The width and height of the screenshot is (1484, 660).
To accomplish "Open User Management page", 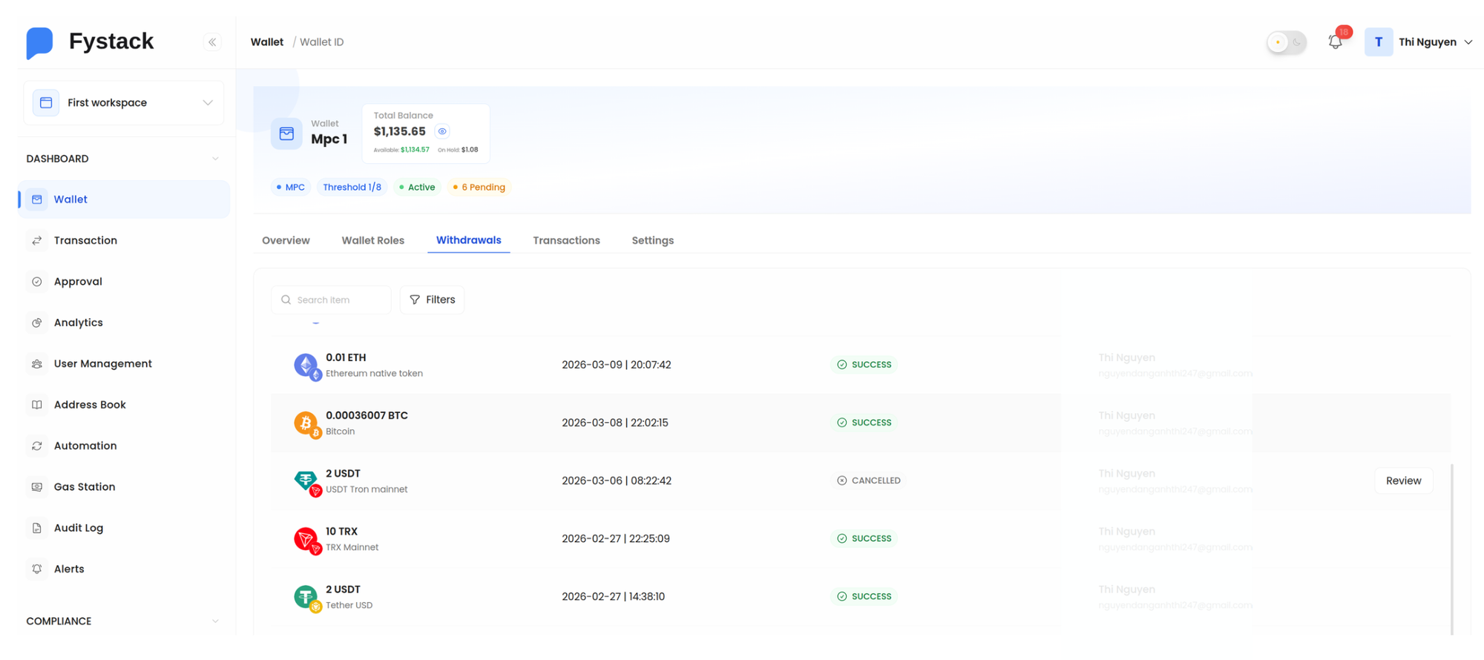I will (102, 363).
